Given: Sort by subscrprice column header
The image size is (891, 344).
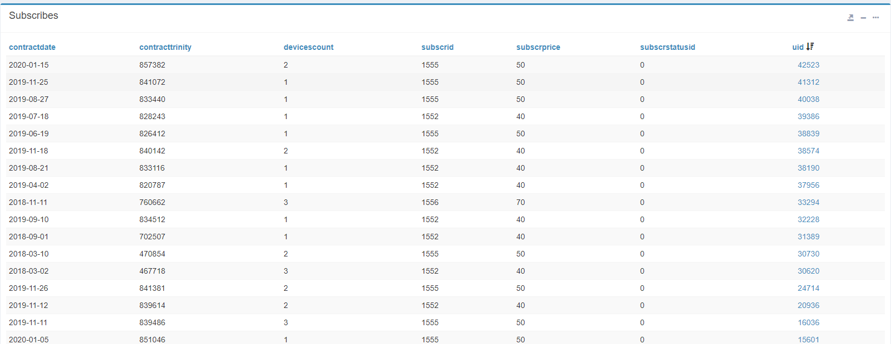Looking at the screenshot, I should [x=538, y=47].
